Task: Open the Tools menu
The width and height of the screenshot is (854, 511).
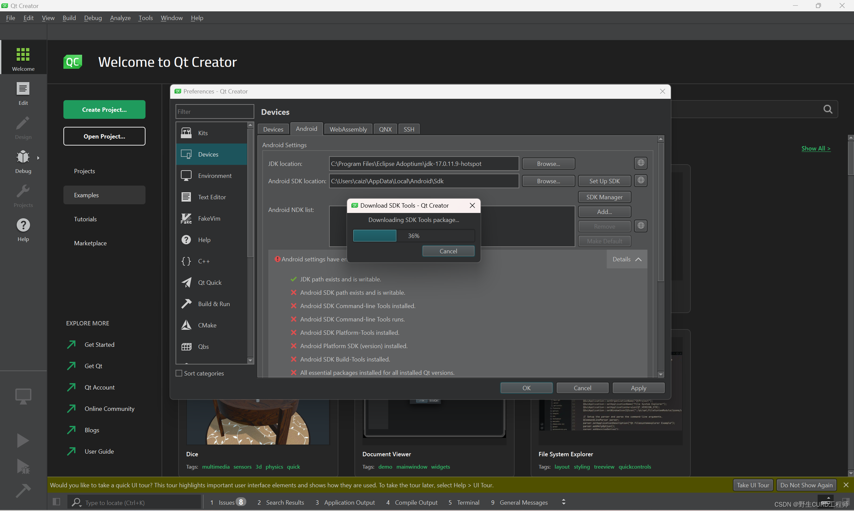Action: [146, 18]
